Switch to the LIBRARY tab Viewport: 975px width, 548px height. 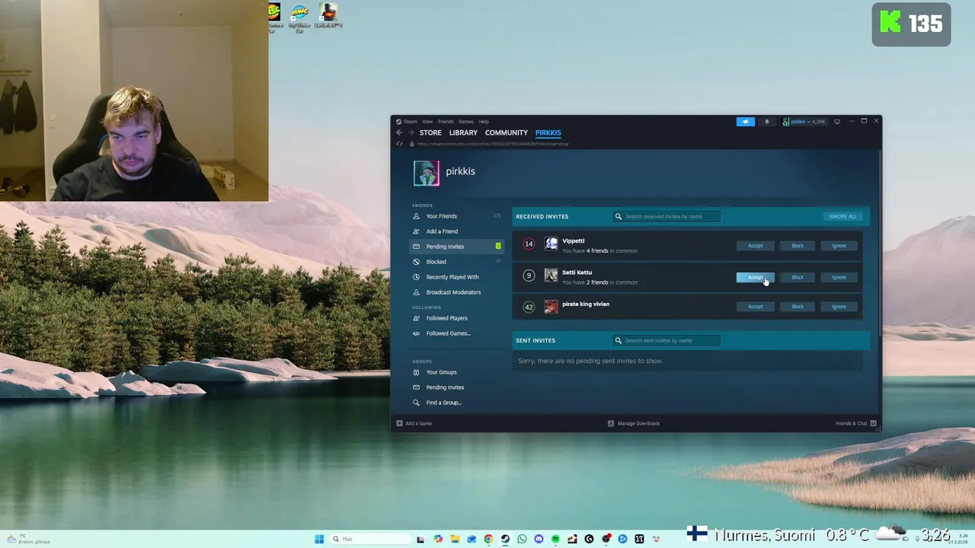(463, 132)
